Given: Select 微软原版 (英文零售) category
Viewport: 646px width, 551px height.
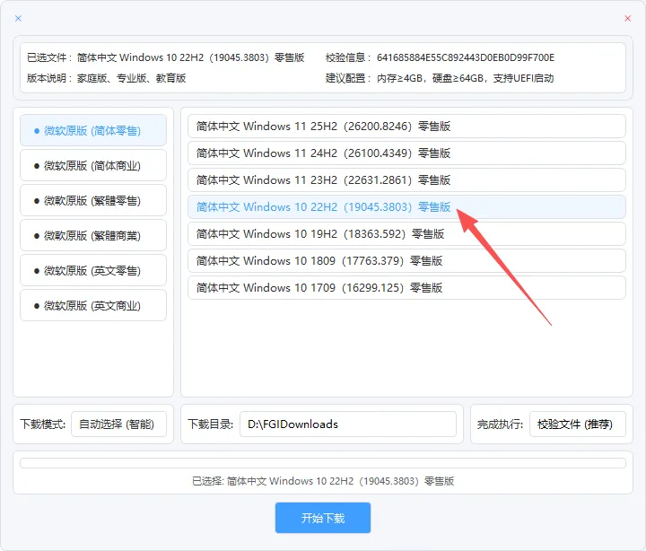Looking at the screenshot, I should (x=93, y=271).
